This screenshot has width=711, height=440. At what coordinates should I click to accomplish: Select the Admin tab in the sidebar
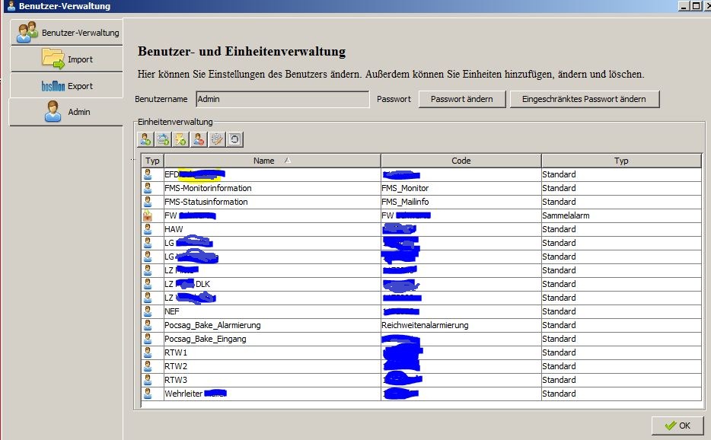click(67, 112)
